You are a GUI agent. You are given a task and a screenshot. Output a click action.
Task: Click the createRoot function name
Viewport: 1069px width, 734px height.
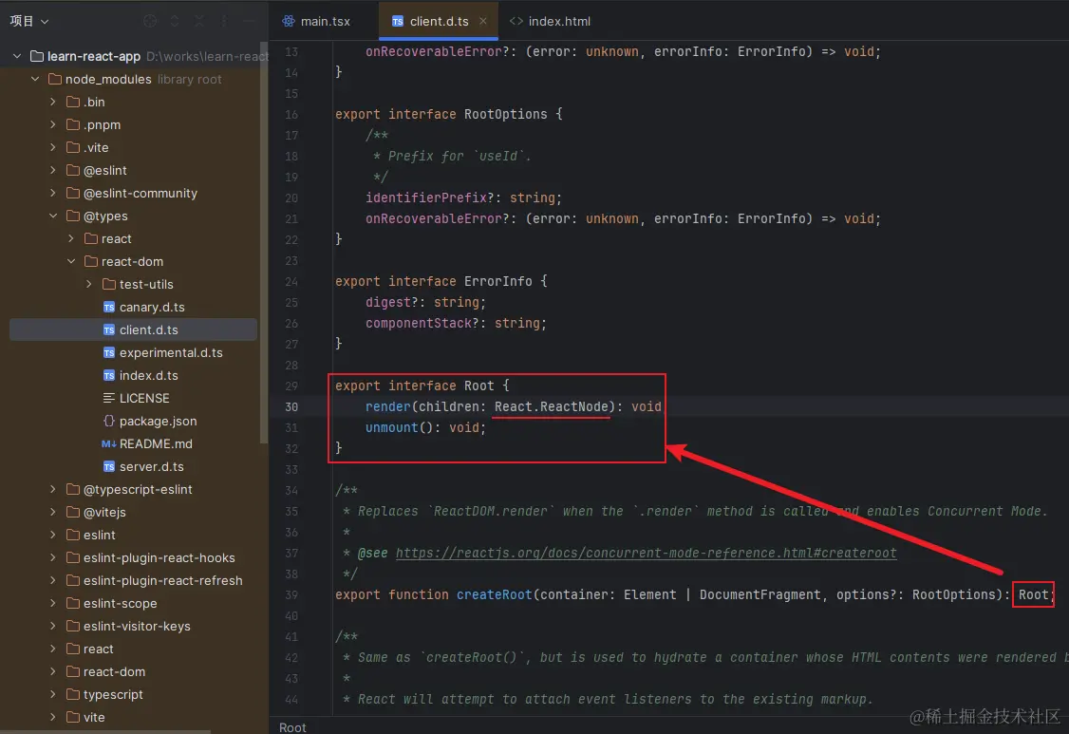(x=495, y=594)
